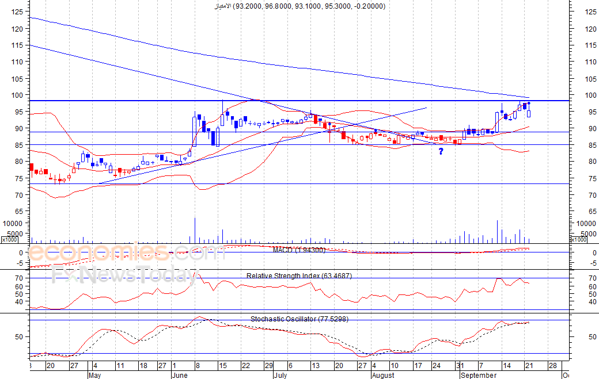The height and width of the screenshot is (379, 599).
Task: Click the x1000 volume scale label on left
Action: point(9,240)
